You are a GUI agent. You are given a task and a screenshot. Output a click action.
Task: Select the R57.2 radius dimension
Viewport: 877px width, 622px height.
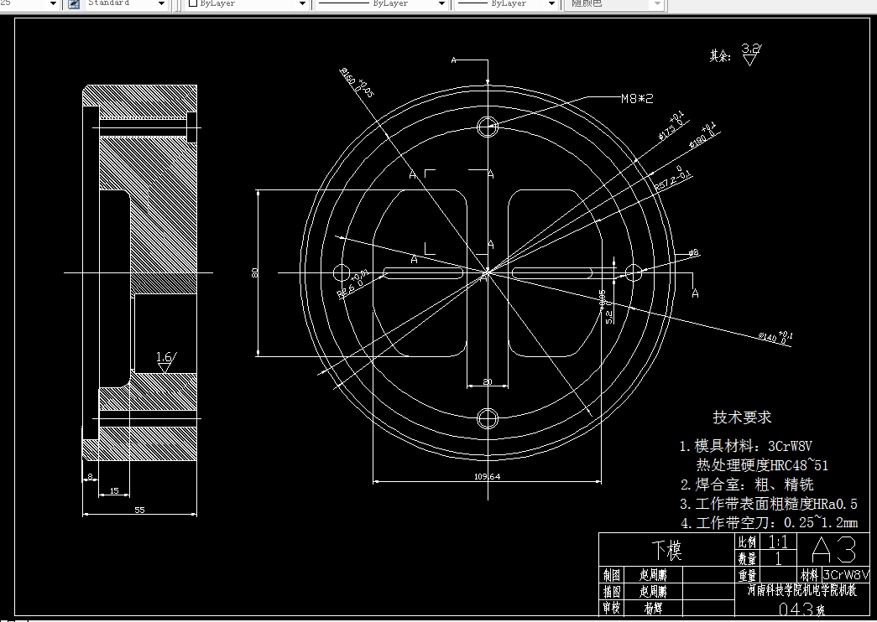coord(673,179)
